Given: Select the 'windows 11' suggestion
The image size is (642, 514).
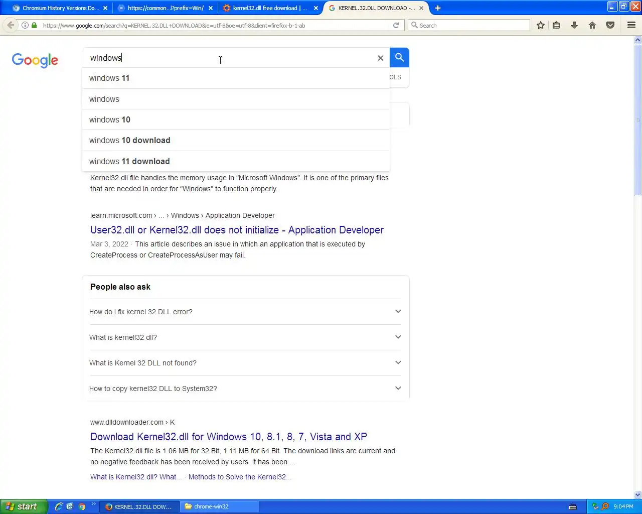Looking at the screenshot, I should 236,78.
